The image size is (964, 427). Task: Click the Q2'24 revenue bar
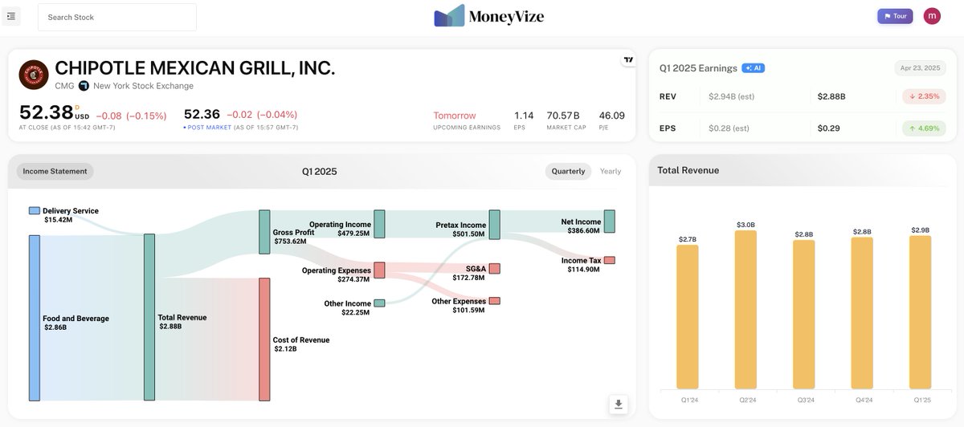[x=745, y=310]
